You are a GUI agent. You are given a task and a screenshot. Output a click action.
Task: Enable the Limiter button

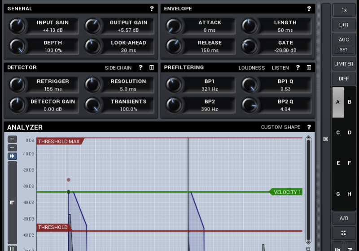pos(344,64)
